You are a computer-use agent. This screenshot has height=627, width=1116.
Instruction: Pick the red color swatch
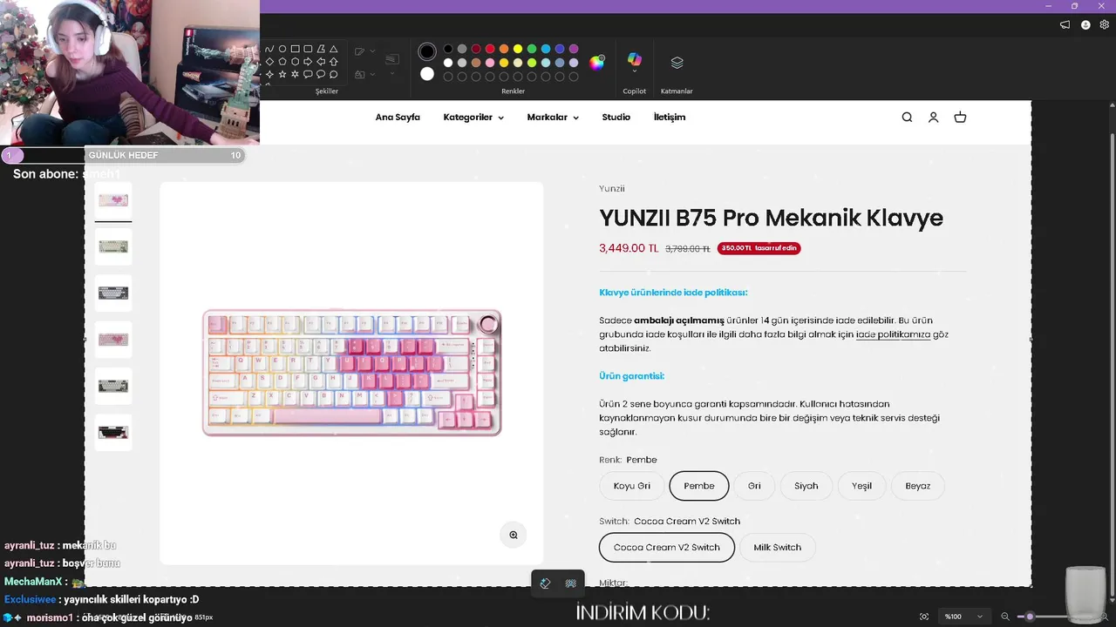coord(490,49)
